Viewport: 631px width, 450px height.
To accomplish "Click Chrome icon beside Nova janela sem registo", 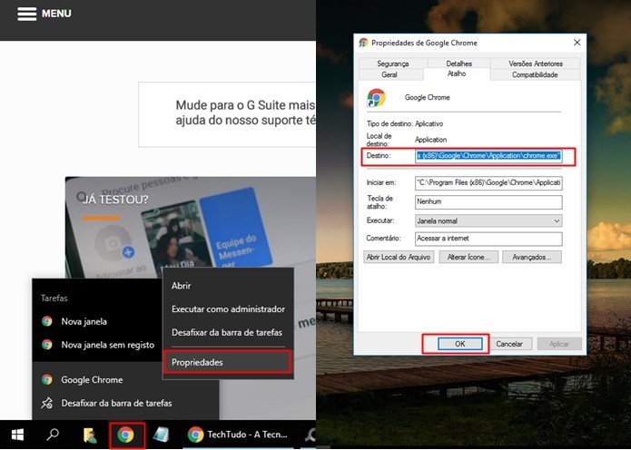I will 47,345.
